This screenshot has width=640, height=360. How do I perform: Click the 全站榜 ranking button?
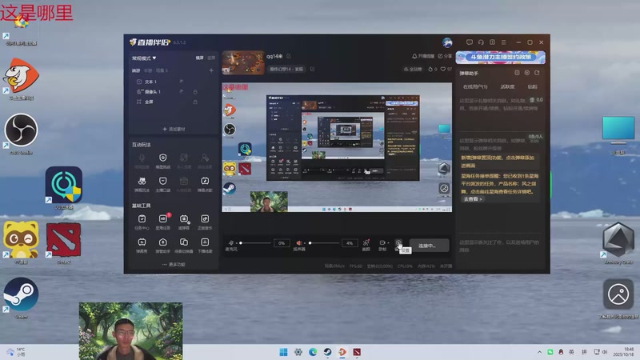pyautogui.click(x=413, y=69)
